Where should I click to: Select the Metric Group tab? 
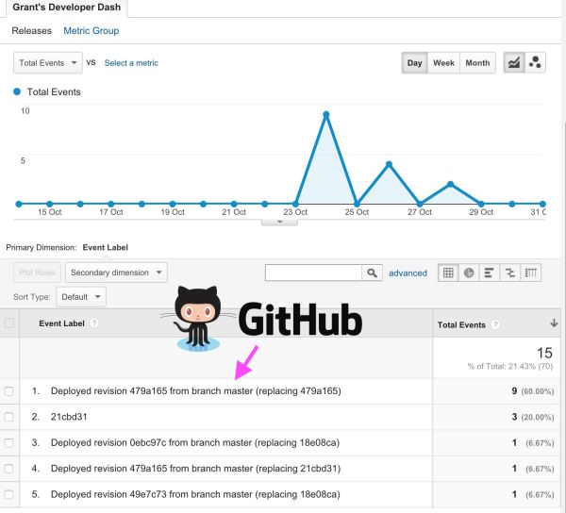pos(91,31)
